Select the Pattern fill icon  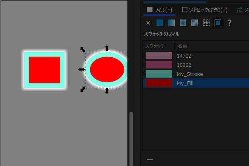(206, 23)
